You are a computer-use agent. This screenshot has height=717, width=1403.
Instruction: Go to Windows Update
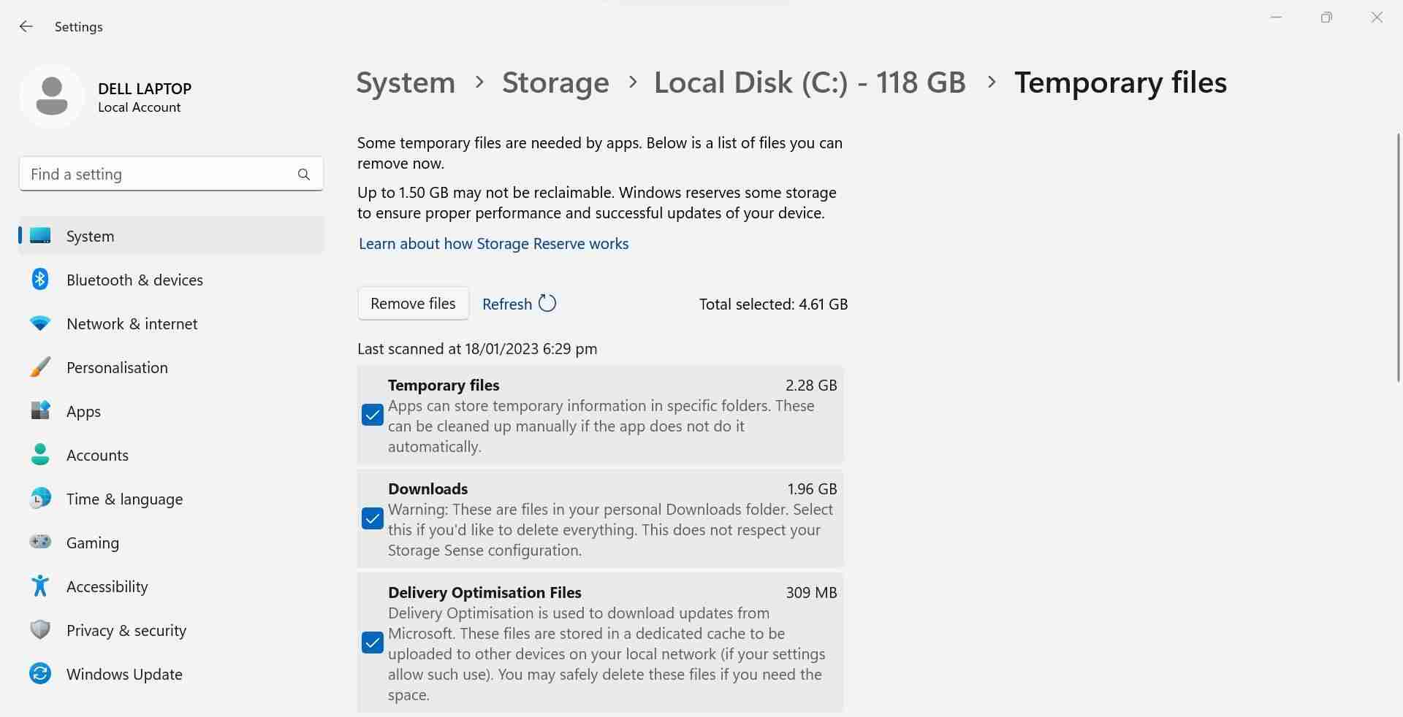pos(124,674)
